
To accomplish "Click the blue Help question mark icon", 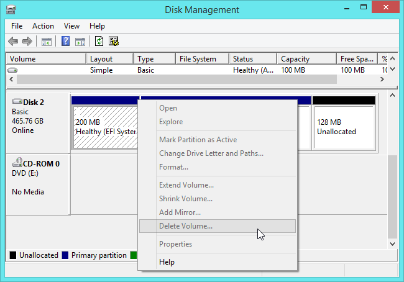I will (65, 42).
